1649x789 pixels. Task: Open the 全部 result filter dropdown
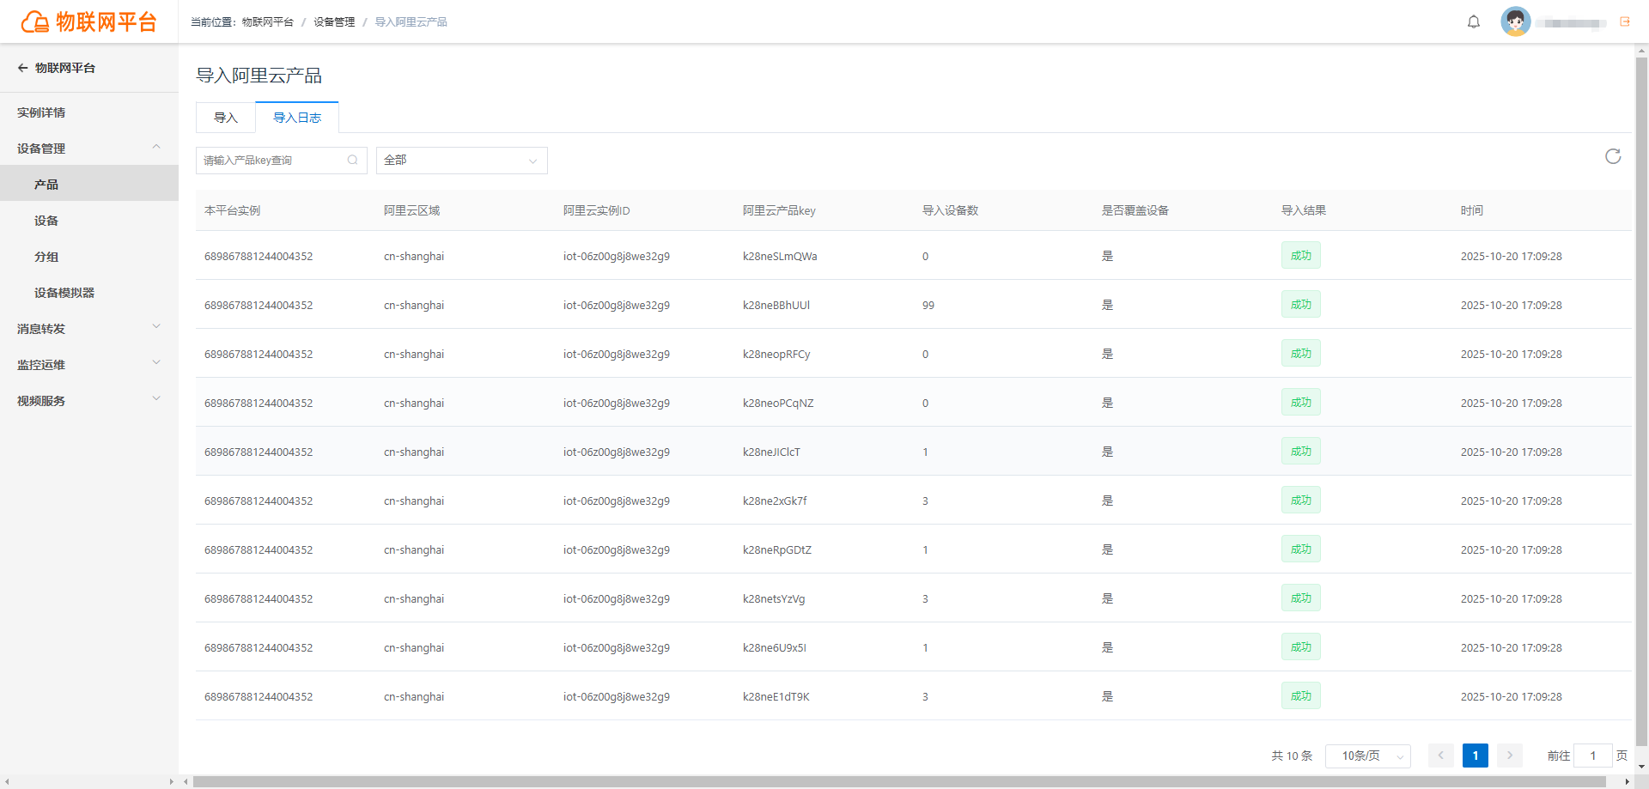click(x=462, y=161)
